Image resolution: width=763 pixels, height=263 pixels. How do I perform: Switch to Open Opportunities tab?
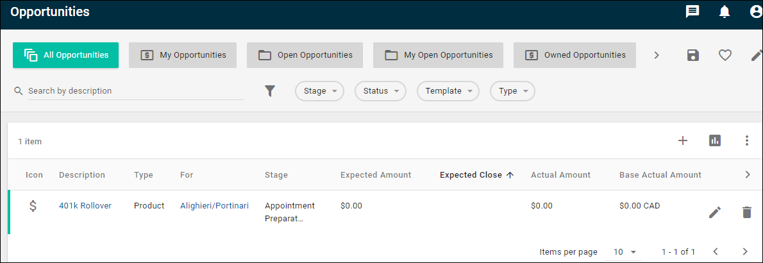coord(305,55)
